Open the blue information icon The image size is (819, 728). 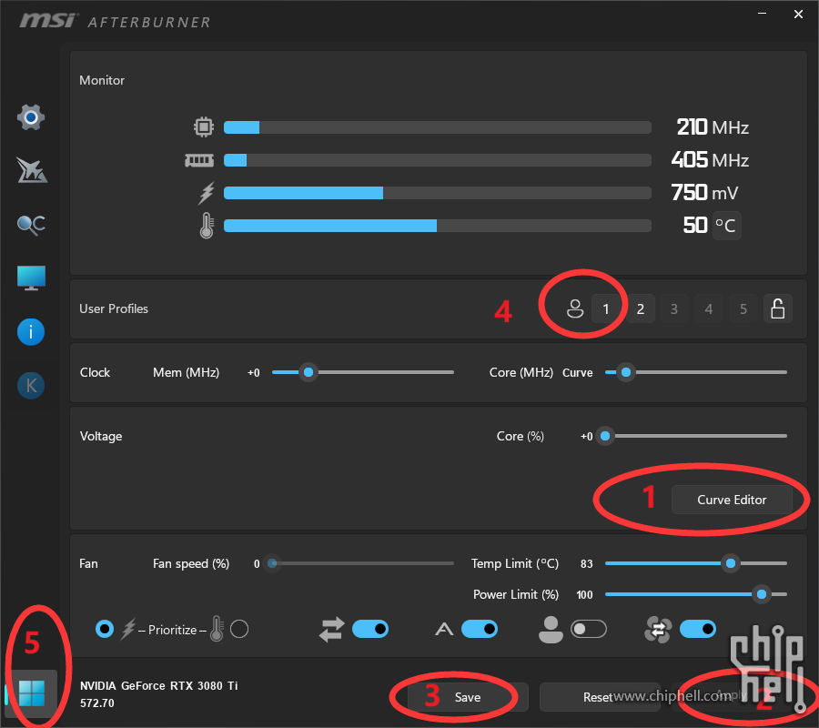[31, 332]
